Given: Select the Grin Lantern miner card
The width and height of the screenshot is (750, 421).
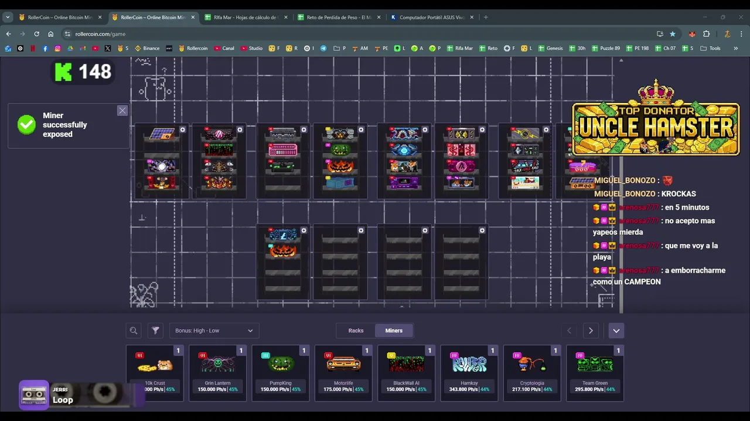Looking at the screenshot, I should pyautogui.click(x=218, y=373).
